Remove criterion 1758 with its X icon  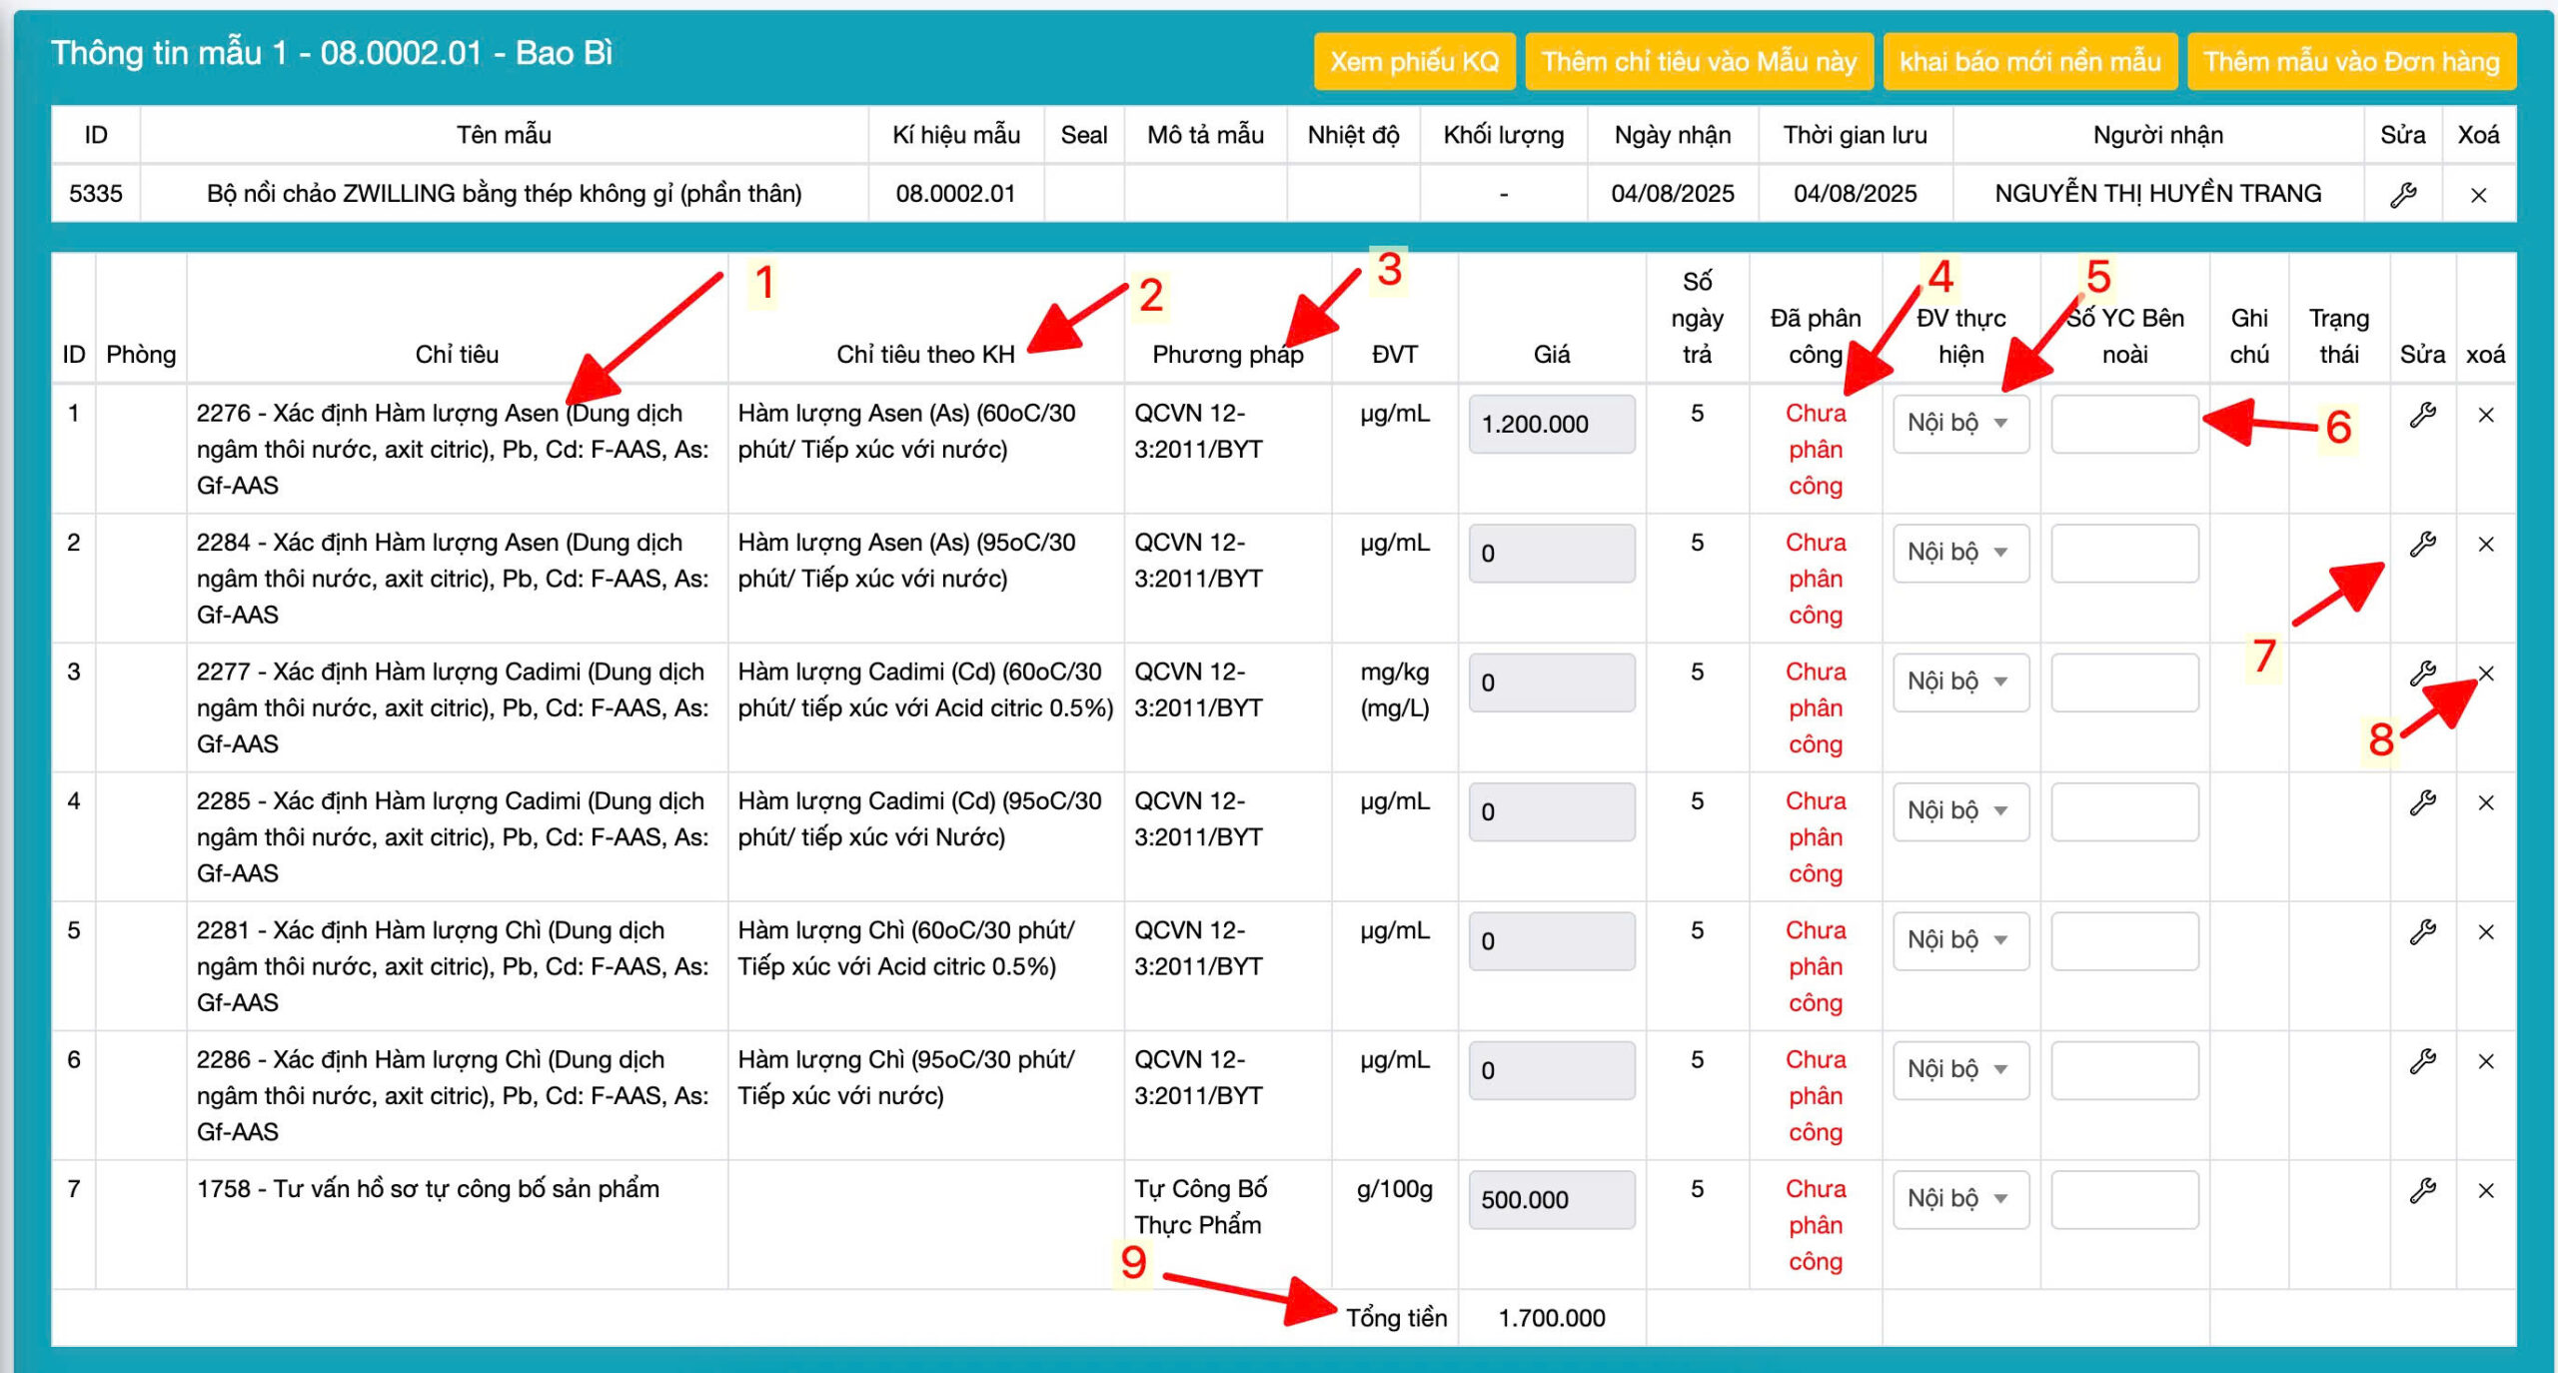pyautogui.click(x=2486, y=1191)
